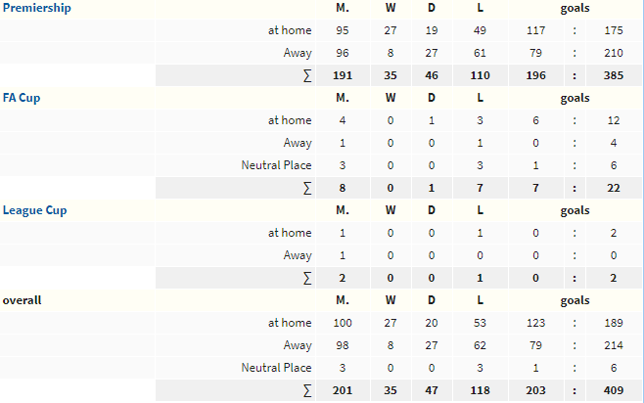This screenshot has height=403, width=644.
Task: Open the Premiership competition link
Action: pyautogui.click(x=36, y=8)
